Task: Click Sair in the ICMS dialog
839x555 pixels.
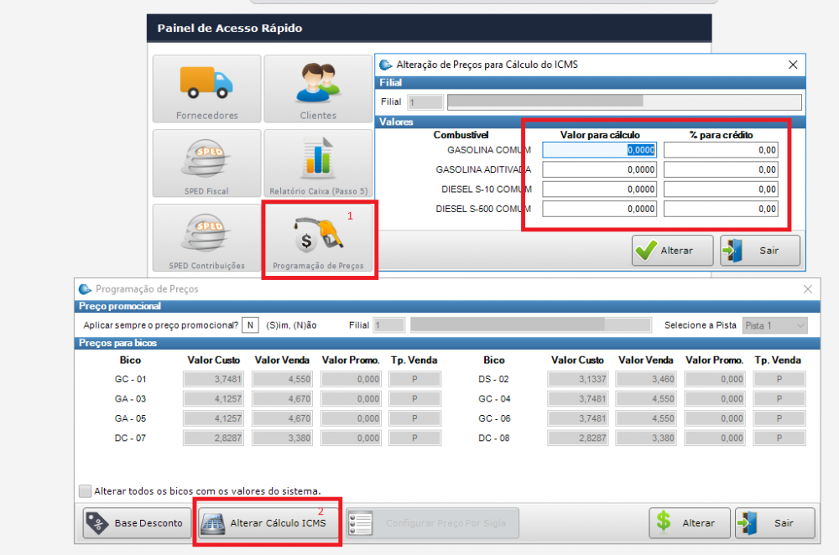Action: [x=760, y=250]
